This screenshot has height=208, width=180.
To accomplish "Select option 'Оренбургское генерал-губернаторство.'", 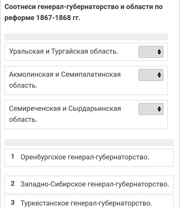I will pyautogui.click(x=85, y=157).
